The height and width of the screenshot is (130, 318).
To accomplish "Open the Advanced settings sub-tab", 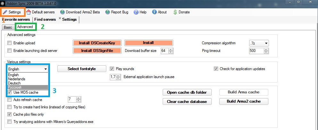I will pyautogui.click(x=25, y=27).
